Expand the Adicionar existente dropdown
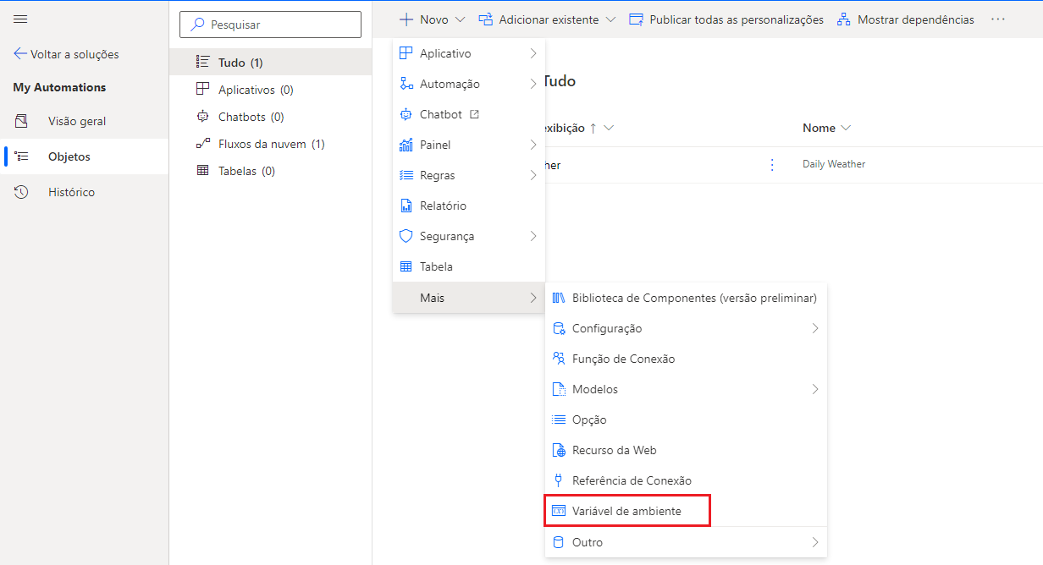The height and width of the screenshot is (565, 1043). [611, 18]
